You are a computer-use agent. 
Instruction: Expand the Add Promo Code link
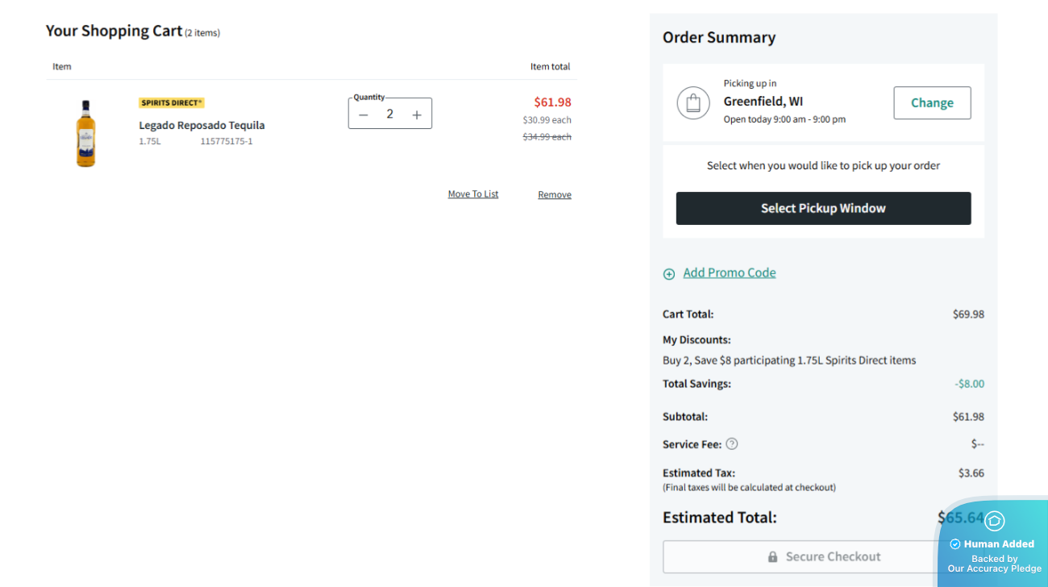tap(729, 273)
